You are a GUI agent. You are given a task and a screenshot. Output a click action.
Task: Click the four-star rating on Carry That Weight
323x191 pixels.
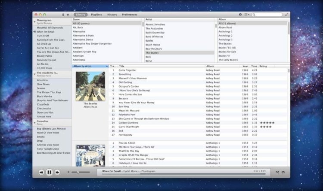click(x=266, y=127)
